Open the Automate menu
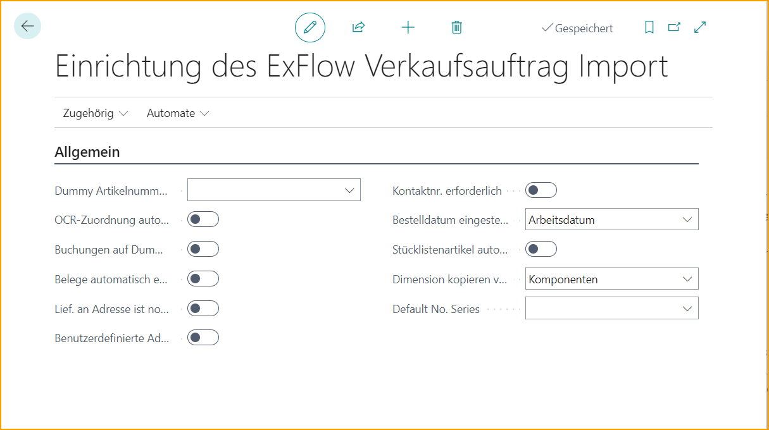769x430 pixels. point(177,113)
